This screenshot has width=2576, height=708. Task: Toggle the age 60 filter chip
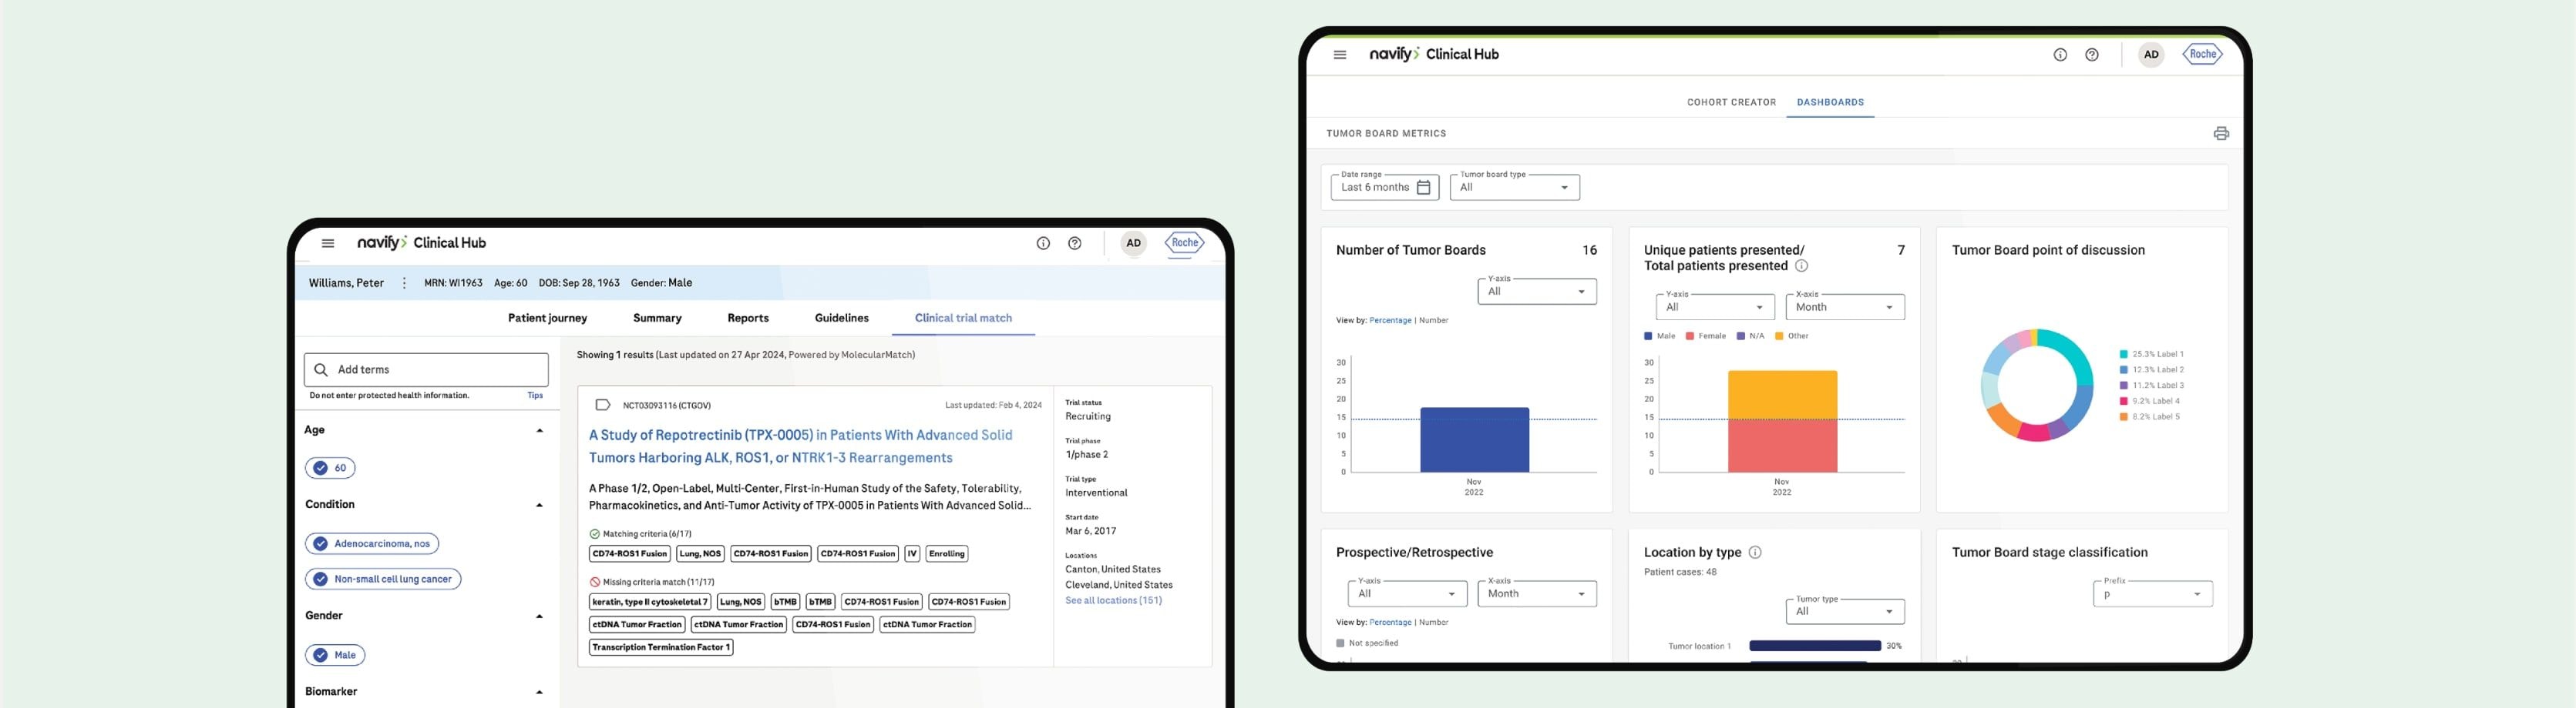click(x=330, y=469)
